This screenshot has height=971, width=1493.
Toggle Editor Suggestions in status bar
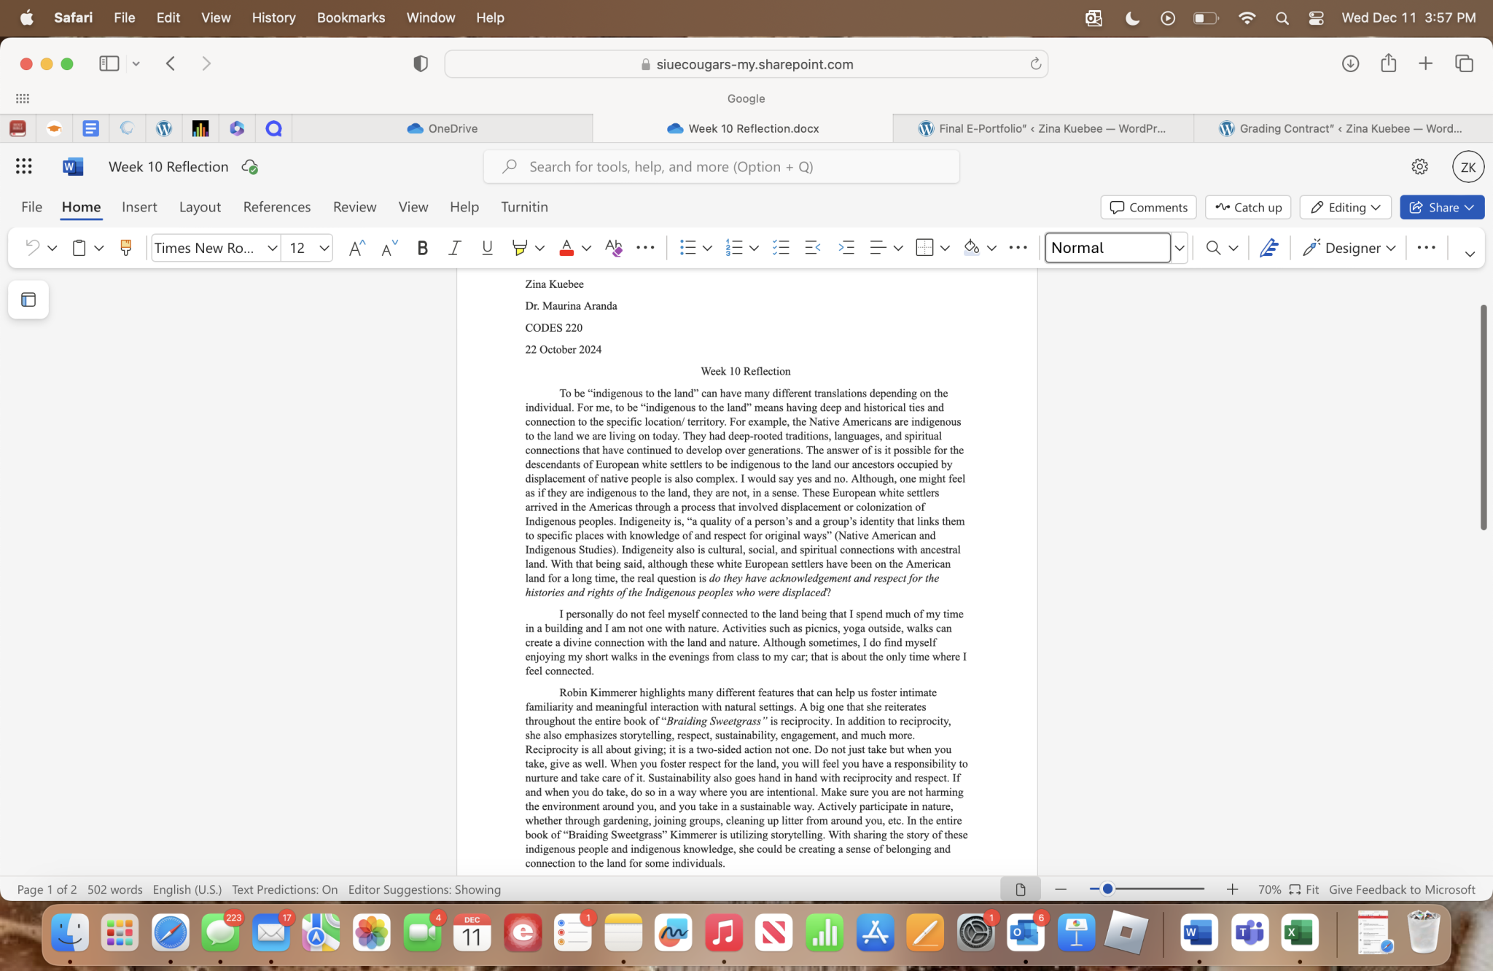coord(424,889)
